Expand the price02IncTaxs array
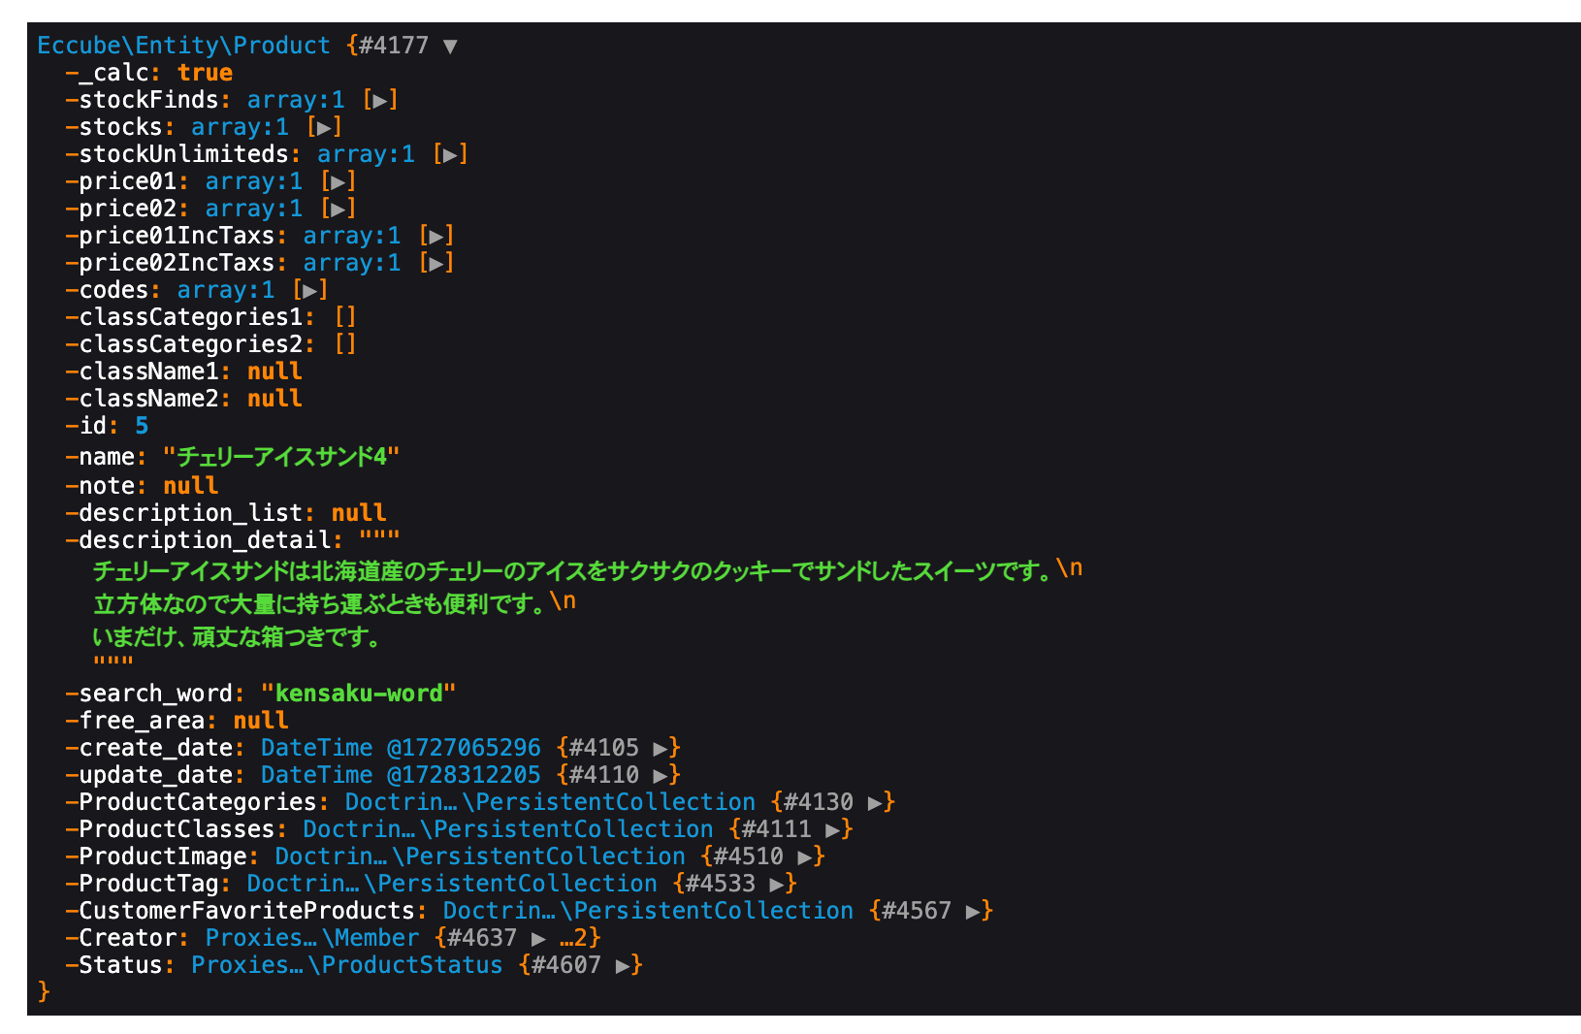This screenshot has height=1034, width=1581. 436,264
